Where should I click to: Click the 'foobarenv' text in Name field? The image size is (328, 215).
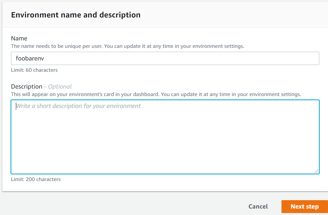point(30,59)
